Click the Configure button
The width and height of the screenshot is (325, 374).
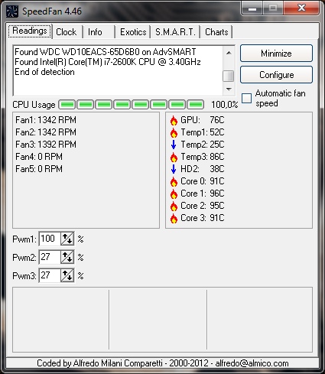click(x=276, y=75)
